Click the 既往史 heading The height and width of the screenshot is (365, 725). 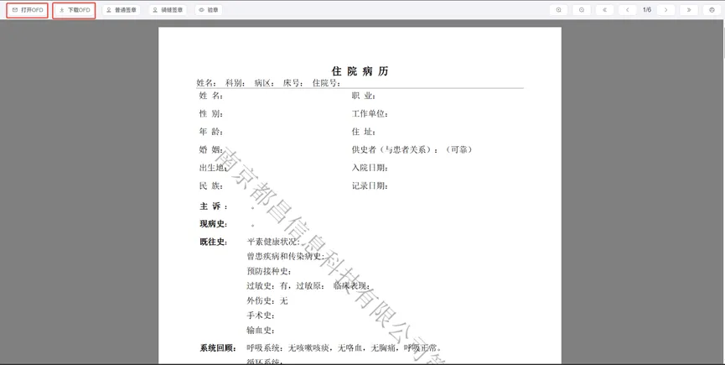pyautogui.click(x=214, y=242)
